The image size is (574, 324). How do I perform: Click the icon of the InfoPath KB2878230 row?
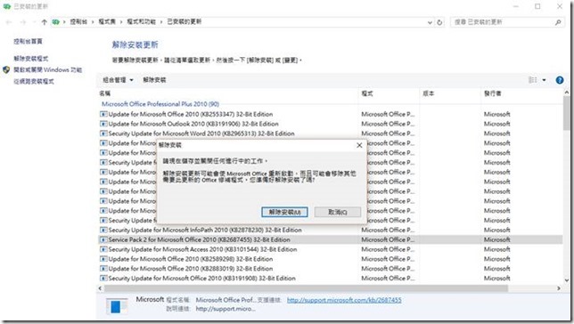(103, 230)
